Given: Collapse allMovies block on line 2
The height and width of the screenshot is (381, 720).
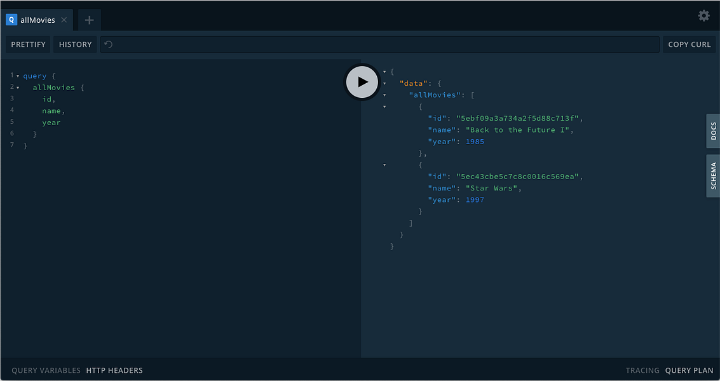Looking at the screenshot, I should coord(18,88).
